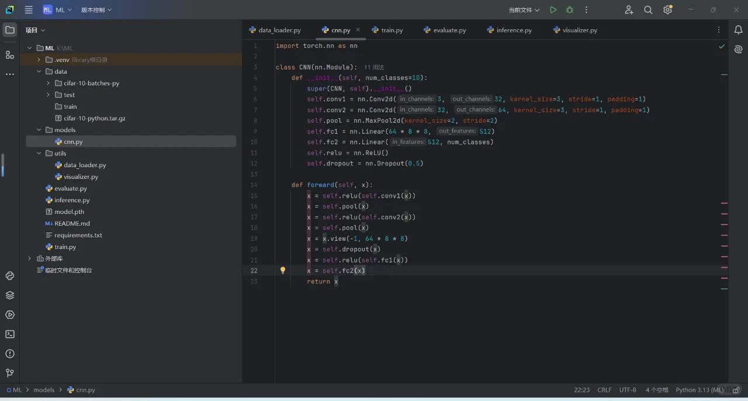Open the Run tool window in left sidebar
Screen dimensions: 748x401
10,314
